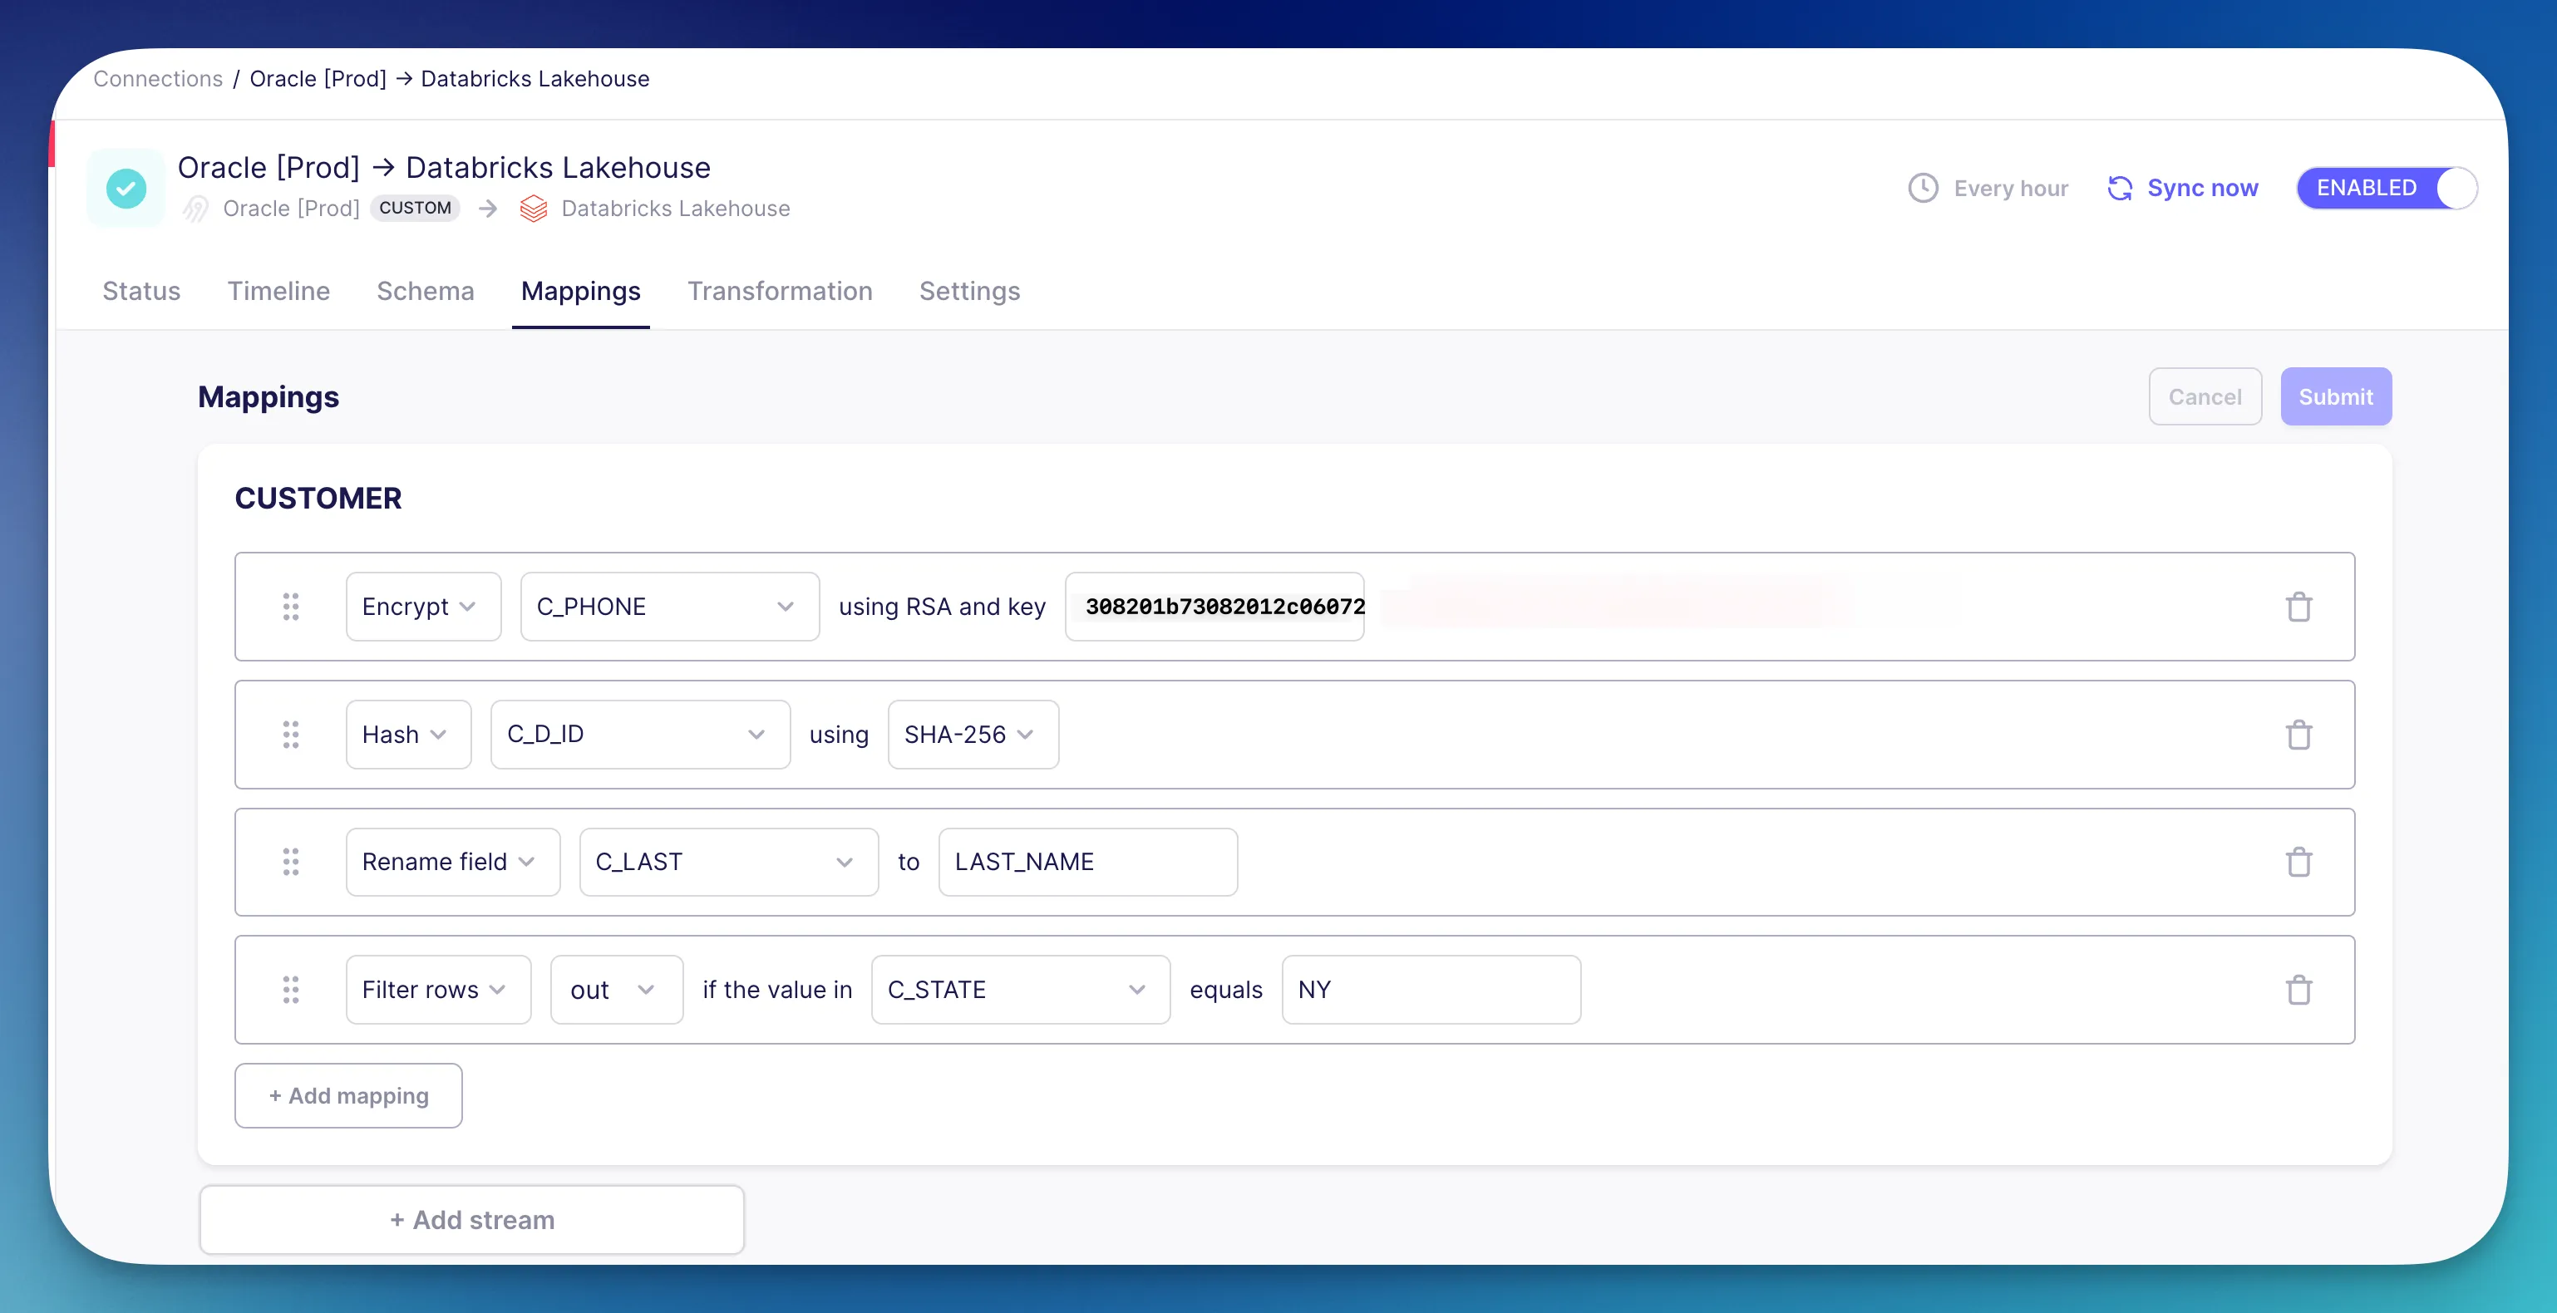Click the Connections breadcrumb link
This screenshot has height=1313, width=2557.
[x=158, y=78]
